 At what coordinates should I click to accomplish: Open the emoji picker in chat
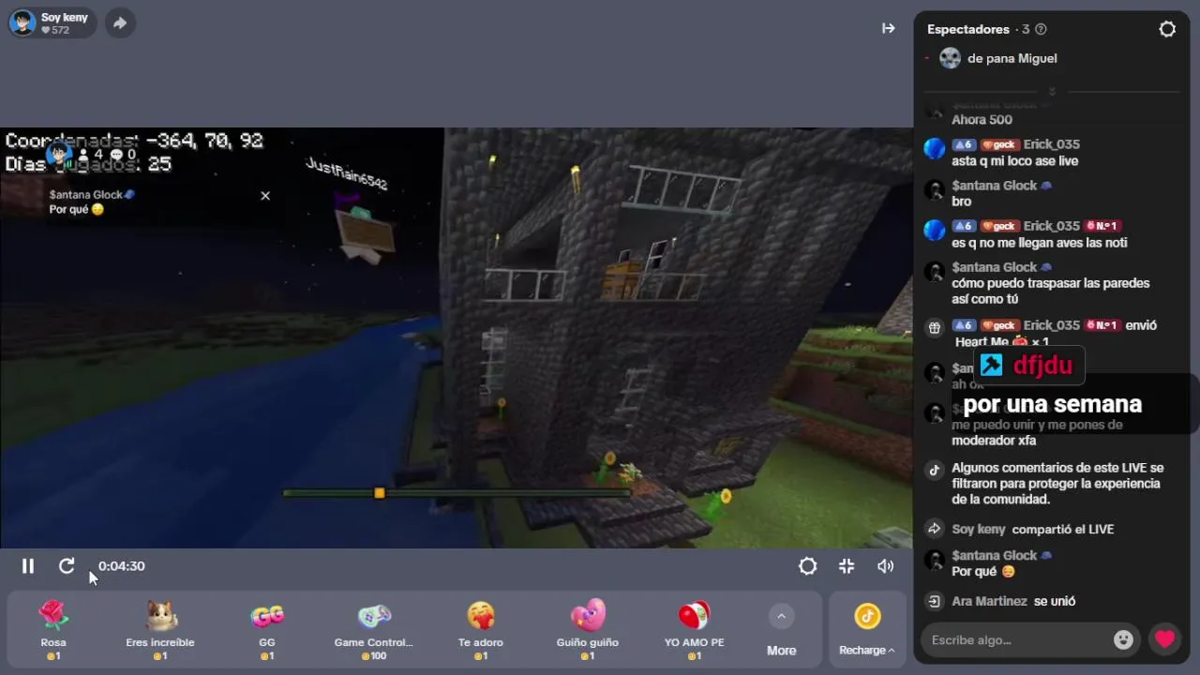coord(1123,640)
